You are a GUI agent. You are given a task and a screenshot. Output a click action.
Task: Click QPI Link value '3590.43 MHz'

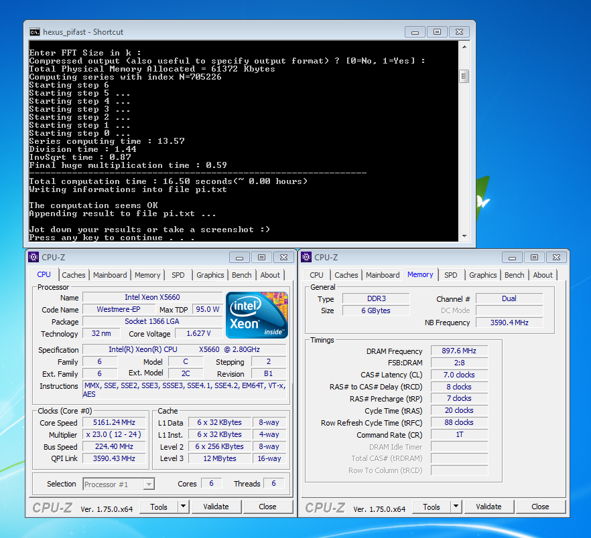coord(114,458)
